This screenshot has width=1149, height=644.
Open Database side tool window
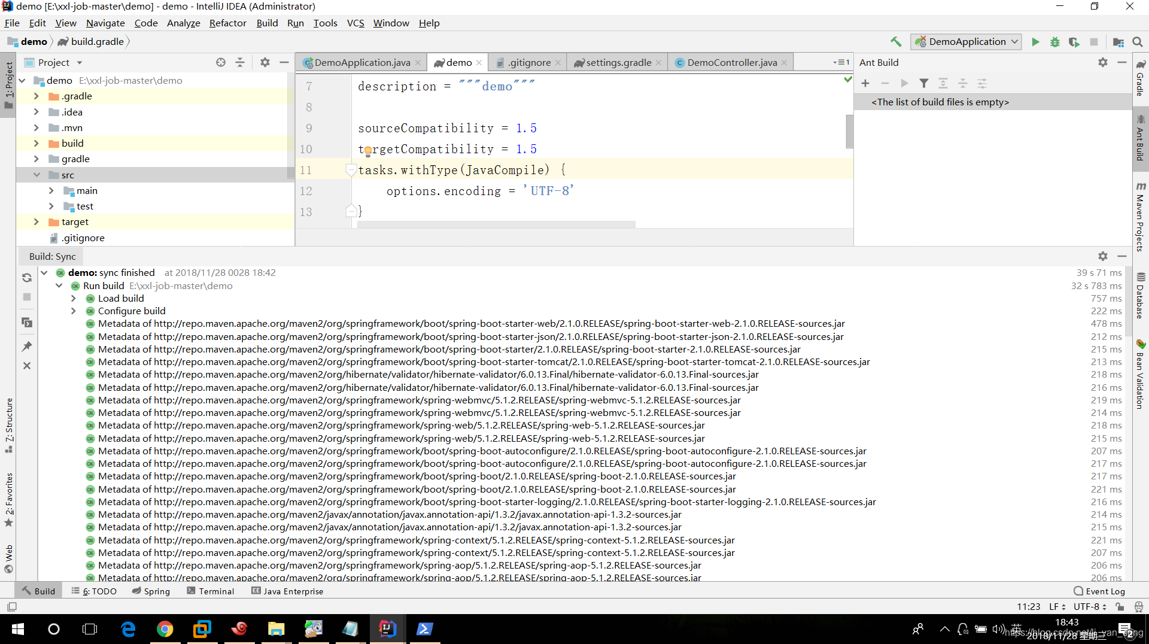1141,296
